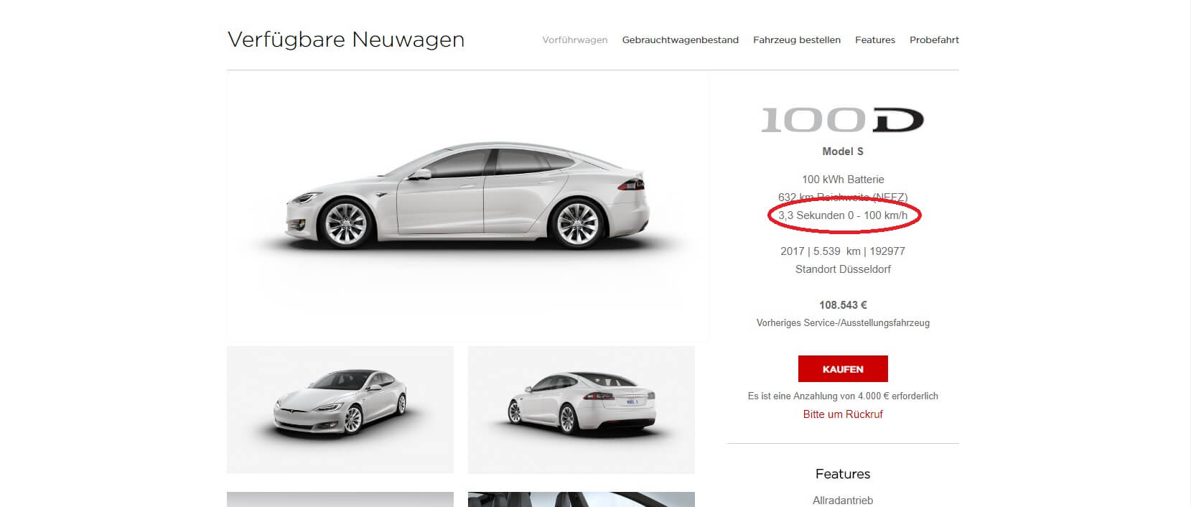Select the partially visible bottom-right interior thumbnail
Image resolution: width=1191 pixels, height=507 pixels.
581,499
